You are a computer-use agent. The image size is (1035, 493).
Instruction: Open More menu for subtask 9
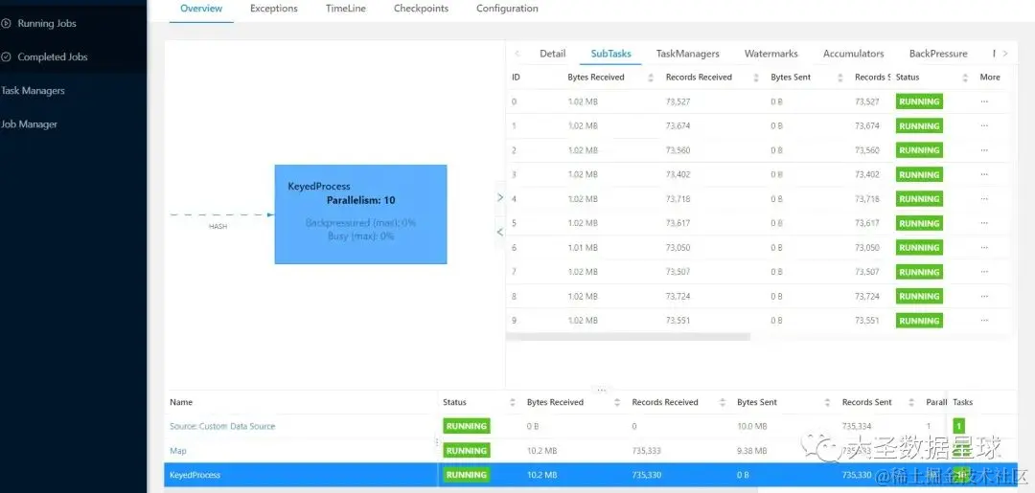tap(984, 321)
